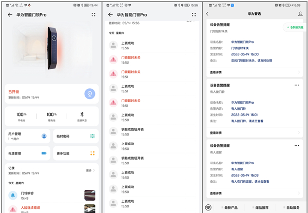Open 更多功能 card

coord(76,153)
